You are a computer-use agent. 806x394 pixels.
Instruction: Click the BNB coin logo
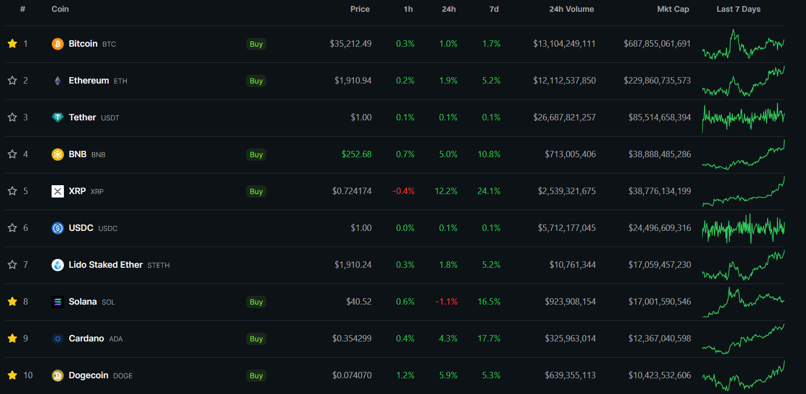click(58, 155)
